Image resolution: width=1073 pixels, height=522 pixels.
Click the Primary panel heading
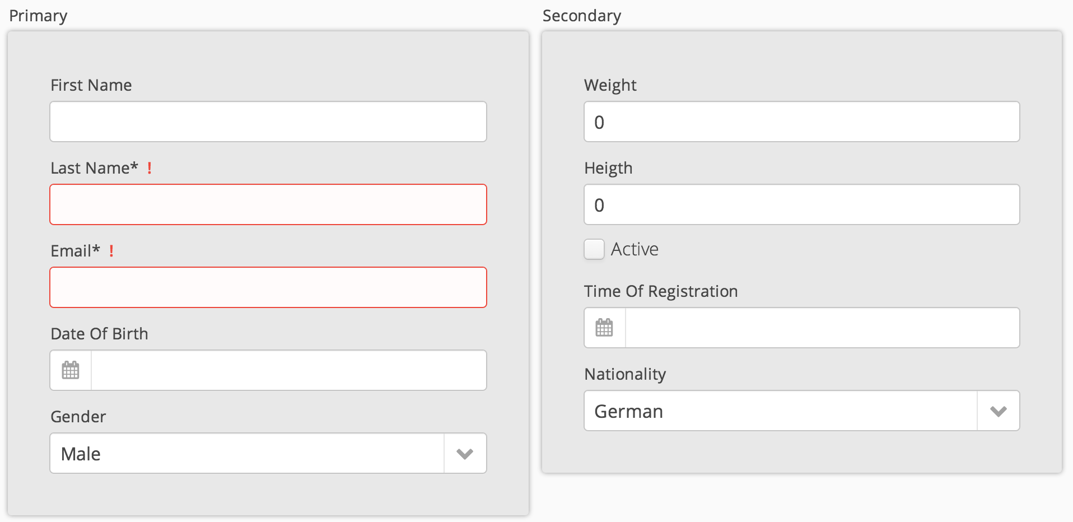point(38,16)
